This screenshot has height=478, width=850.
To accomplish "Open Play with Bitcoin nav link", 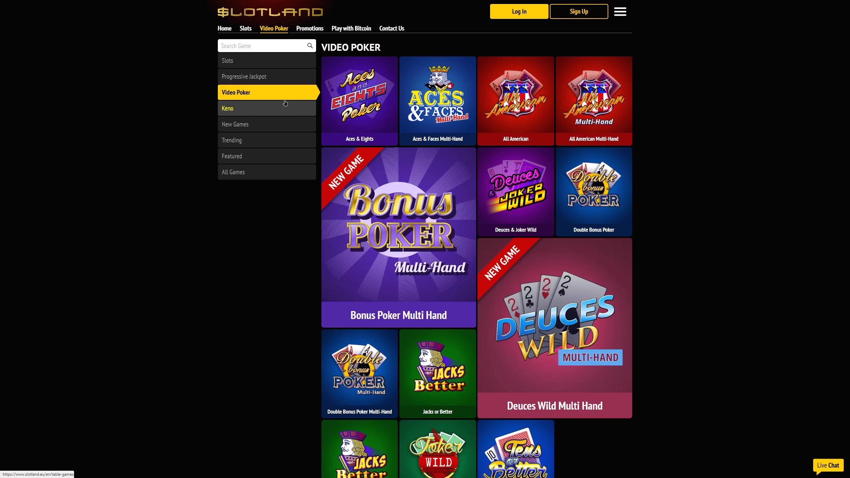I will point(351,29).
